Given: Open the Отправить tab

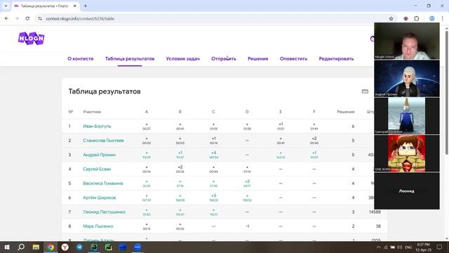Looking at the screenshot, I should 224,58.
